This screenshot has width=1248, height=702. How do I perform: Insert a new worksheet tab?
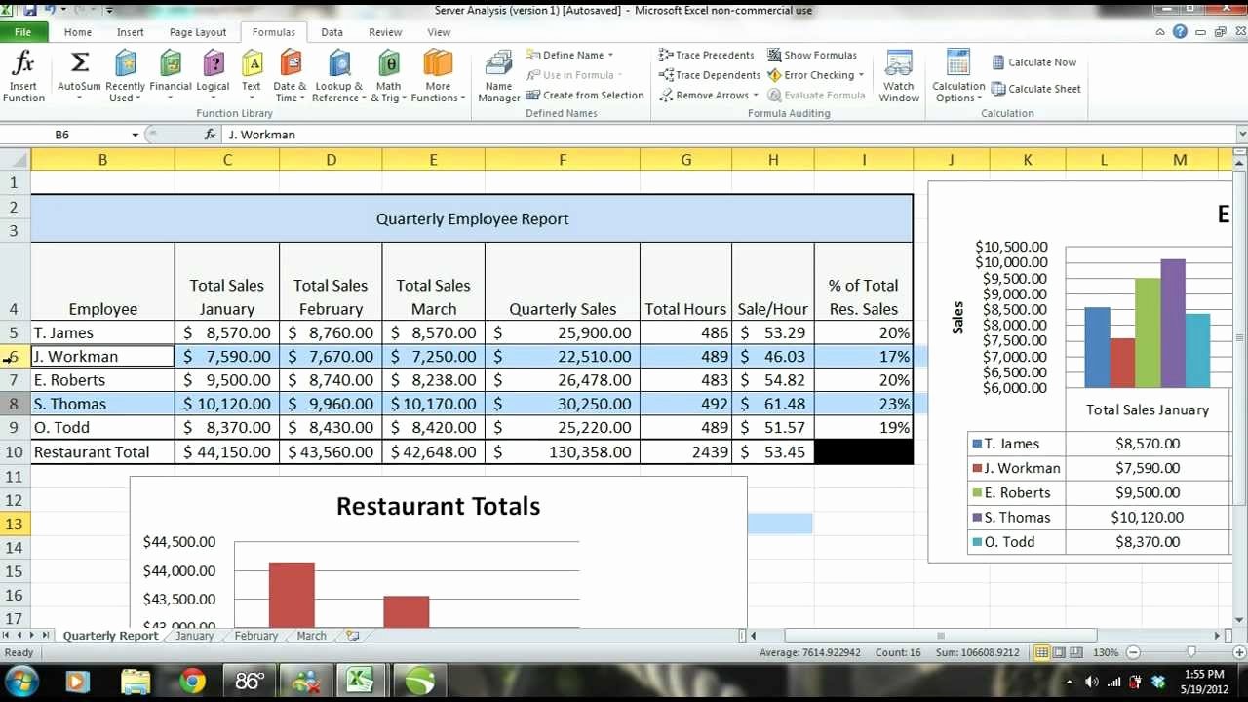352,636
